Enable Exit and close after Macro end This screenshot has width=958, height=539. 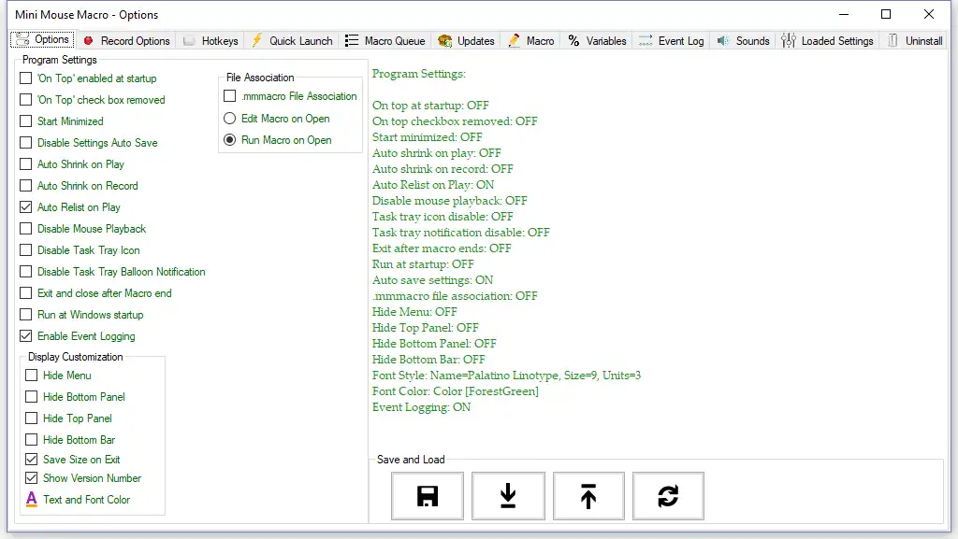click(25, 292)
